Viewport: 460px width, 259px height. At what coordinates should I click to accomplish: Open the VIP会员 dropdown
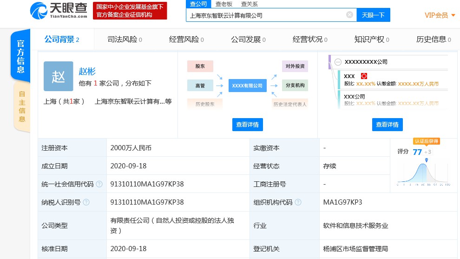point(440,15)
